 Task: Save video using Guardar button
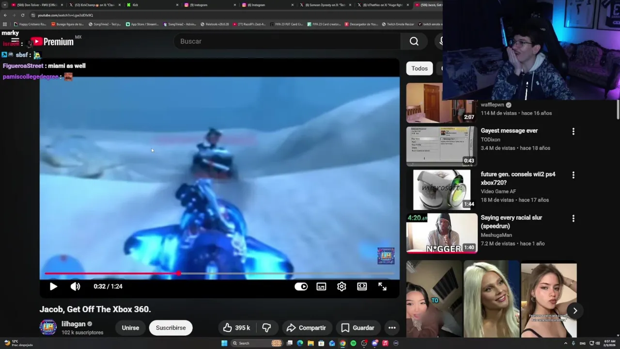point(357,328)
